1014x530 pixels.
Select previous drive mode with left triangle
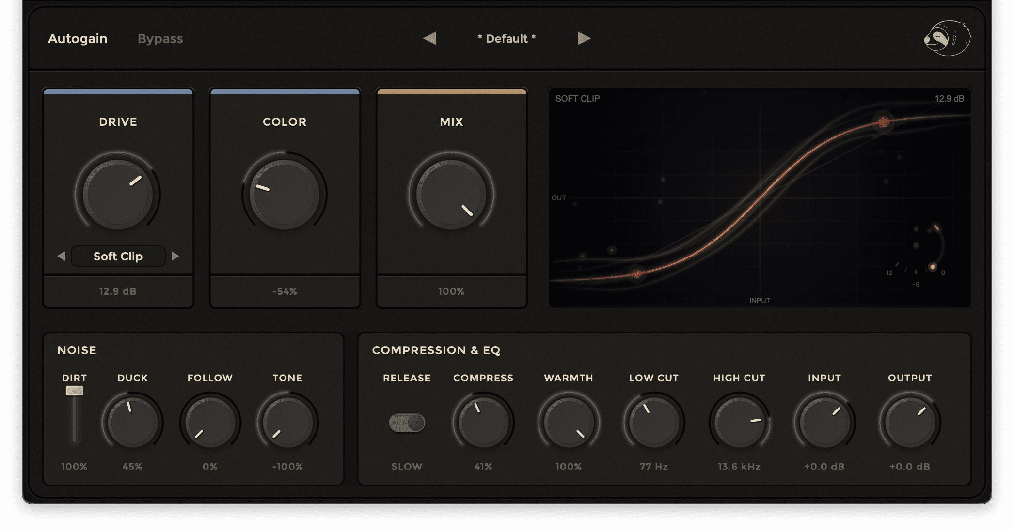coord(61,256)
